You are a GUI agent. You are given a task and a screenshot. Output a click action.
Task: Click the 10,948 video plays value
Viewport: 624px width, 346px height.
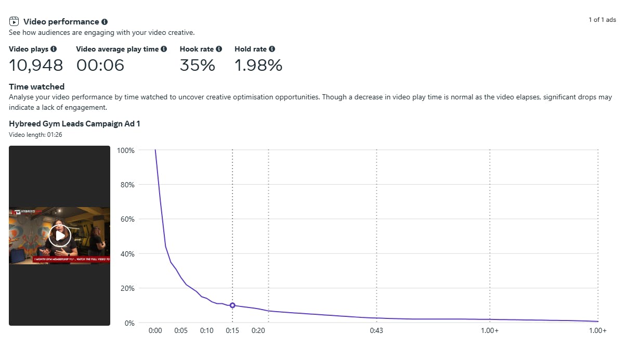tap(36, 66)
